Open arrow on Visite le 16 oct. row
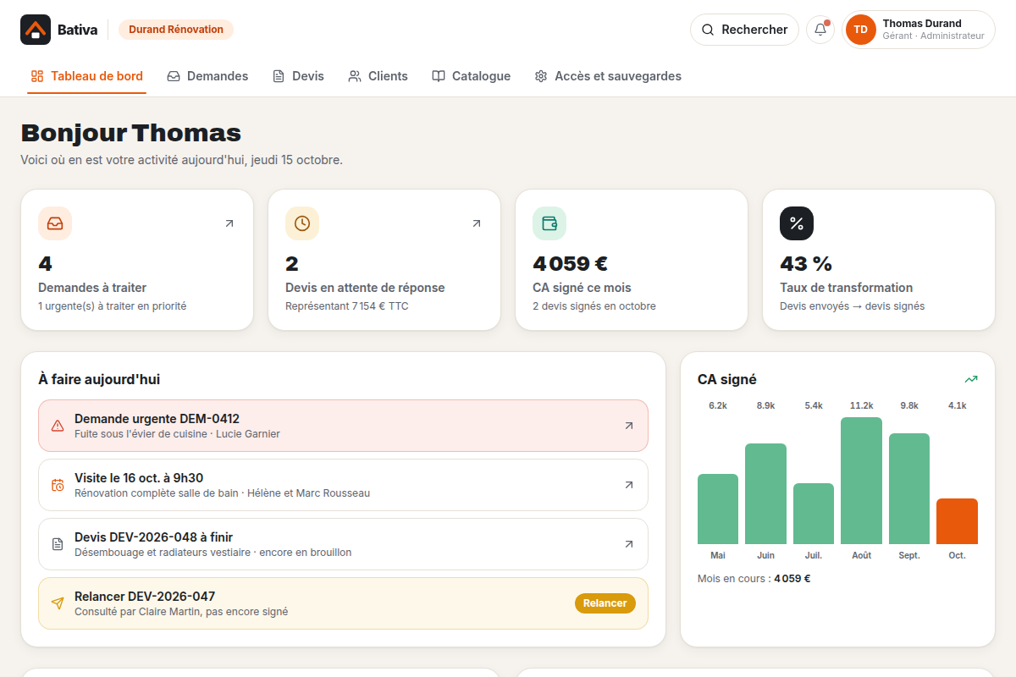This screenshot has height=677, width=1016. 628,485
